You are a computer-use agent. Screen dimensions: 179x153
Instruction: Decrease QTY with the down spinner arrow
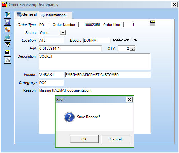coord(133,50)
